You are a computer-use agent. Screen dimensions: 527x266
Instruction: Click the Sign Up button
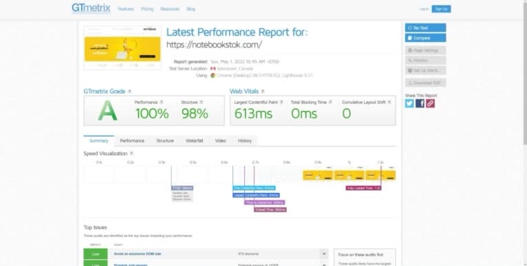point(441,9)
